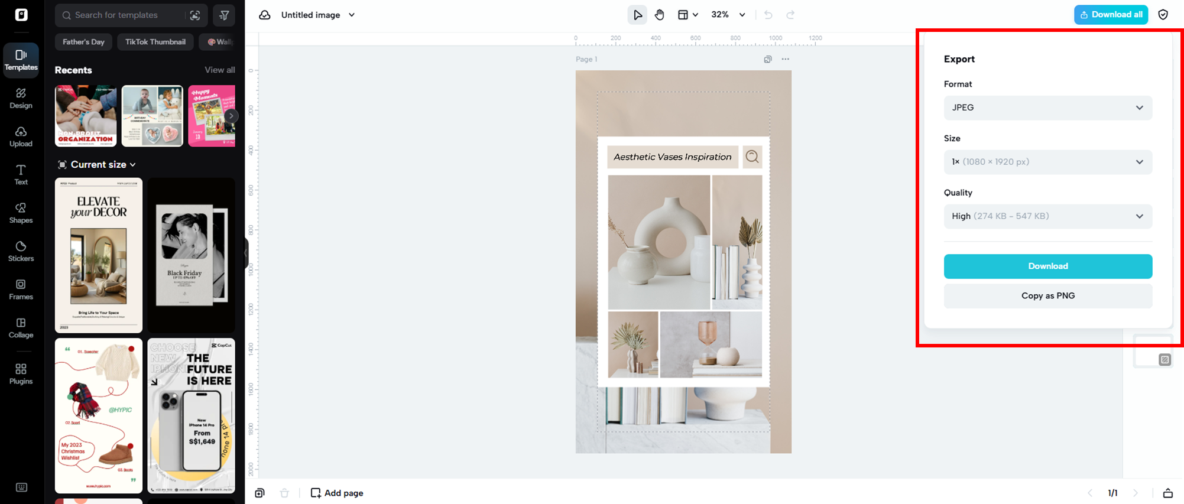This screenshot has width=1184, height=504.
Task: Open the 32% zoom level dropdown
Action: coord(728,15)
